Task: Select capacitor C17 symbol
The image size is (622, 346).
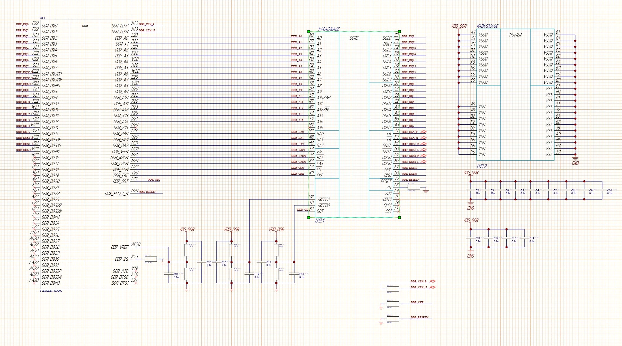Action: [261, 262]
